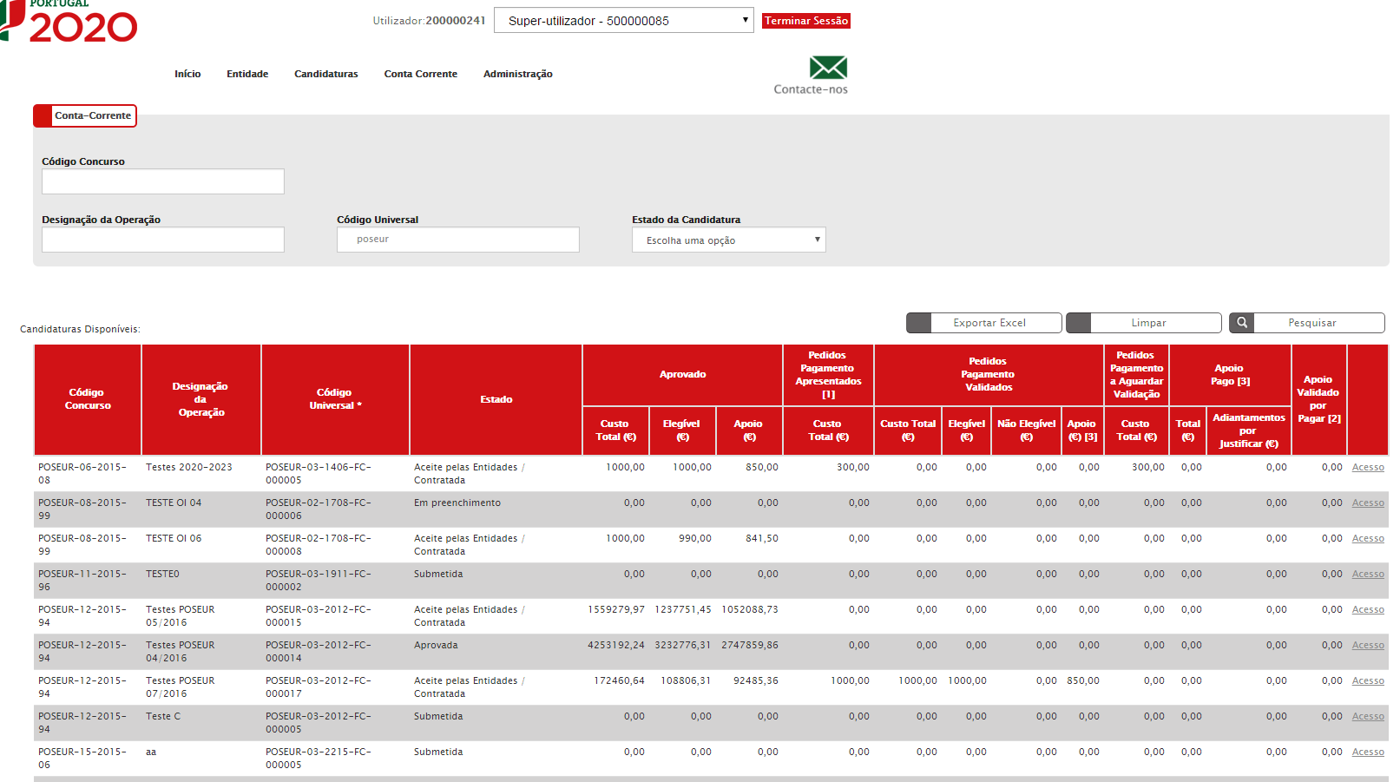Viewport: 1400px width, 782px height.
Task: Click the Limpar button
Action: (x=1143, y=323)
